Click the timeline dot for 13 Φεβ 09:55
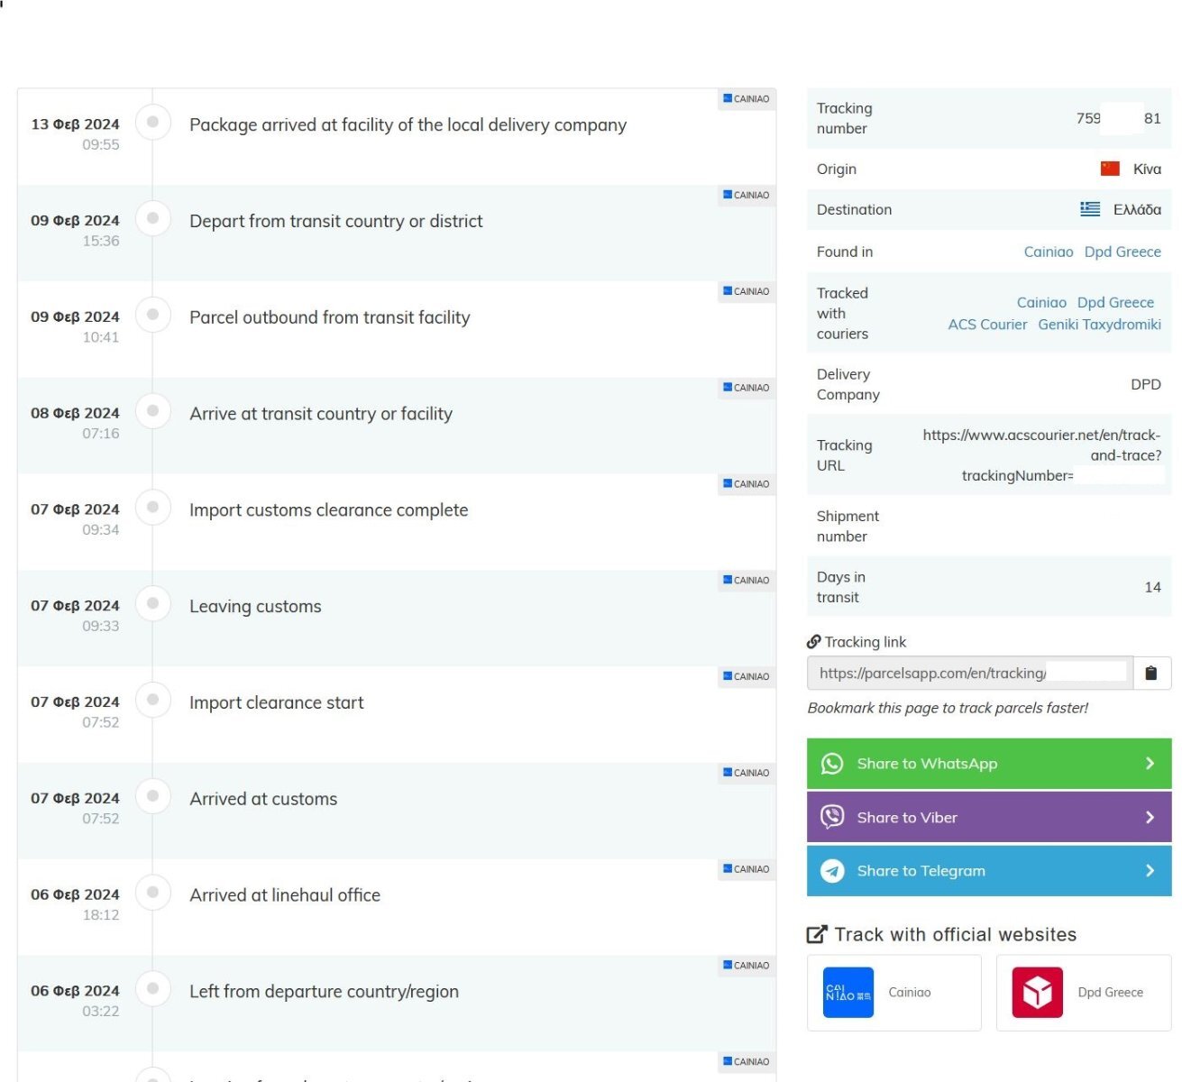 coord(153,122)
